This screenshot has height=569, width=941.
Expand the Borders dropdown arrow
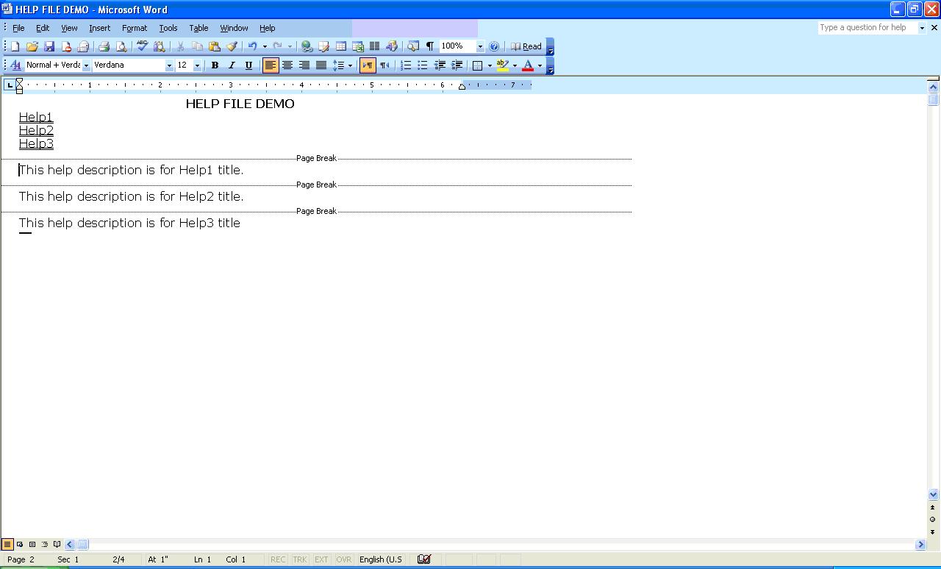tap(490, 65)
